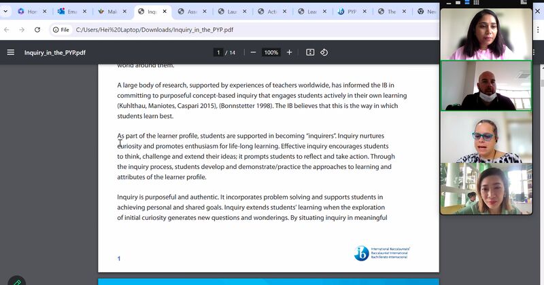Viewport: 544px width, 285px height.
Task: Click the address bar file path
Action: (154, 30)
